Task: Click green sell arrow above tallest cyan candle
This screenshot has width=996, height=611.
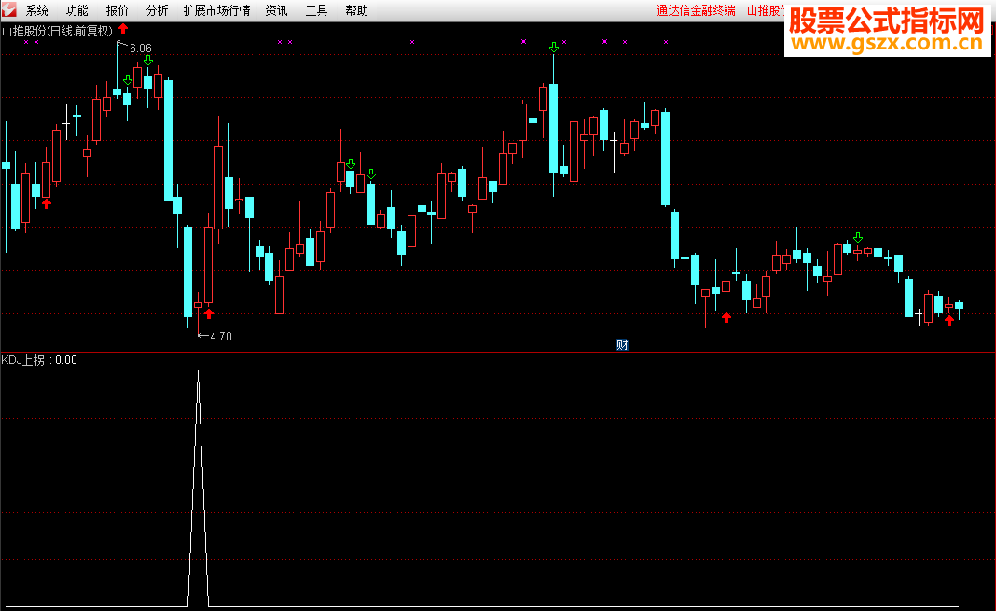Action: point(554,47)
